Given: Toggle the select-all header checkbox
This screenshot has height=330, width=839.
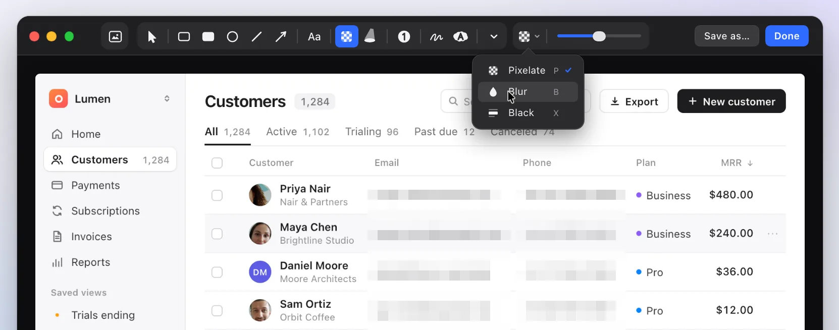Looking at the screenshot, I should 217,163.
